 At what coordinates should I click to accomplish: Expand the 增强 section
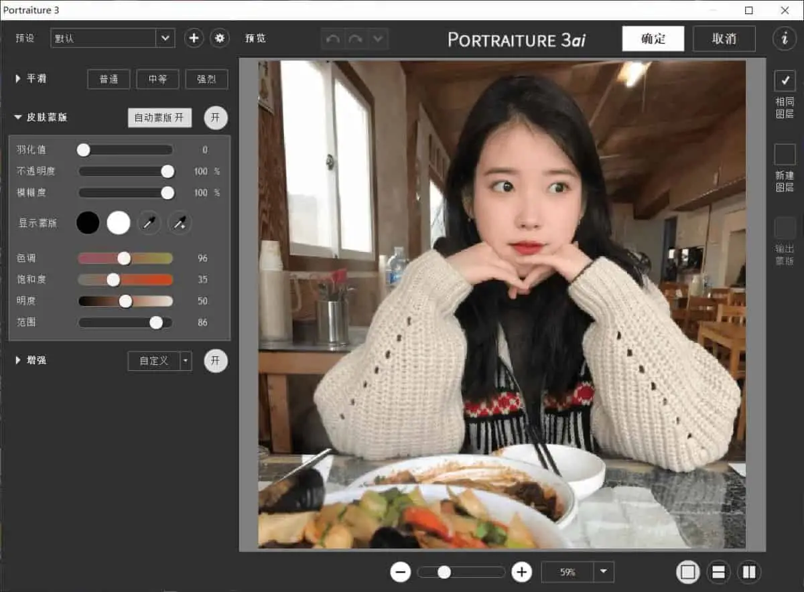click(17, 360)
